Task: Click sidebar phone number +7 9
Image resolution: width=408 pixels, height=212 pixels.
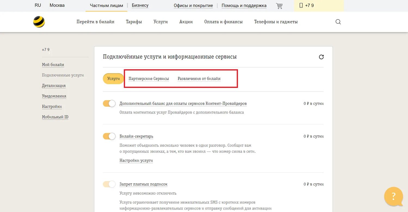Action: tap(46, 50)
